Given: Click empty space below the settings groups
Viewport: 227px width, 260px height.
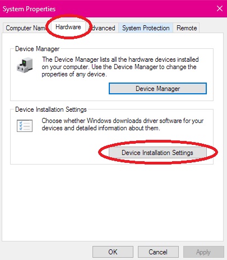Looking at the screenshot, I should point(112,202).
